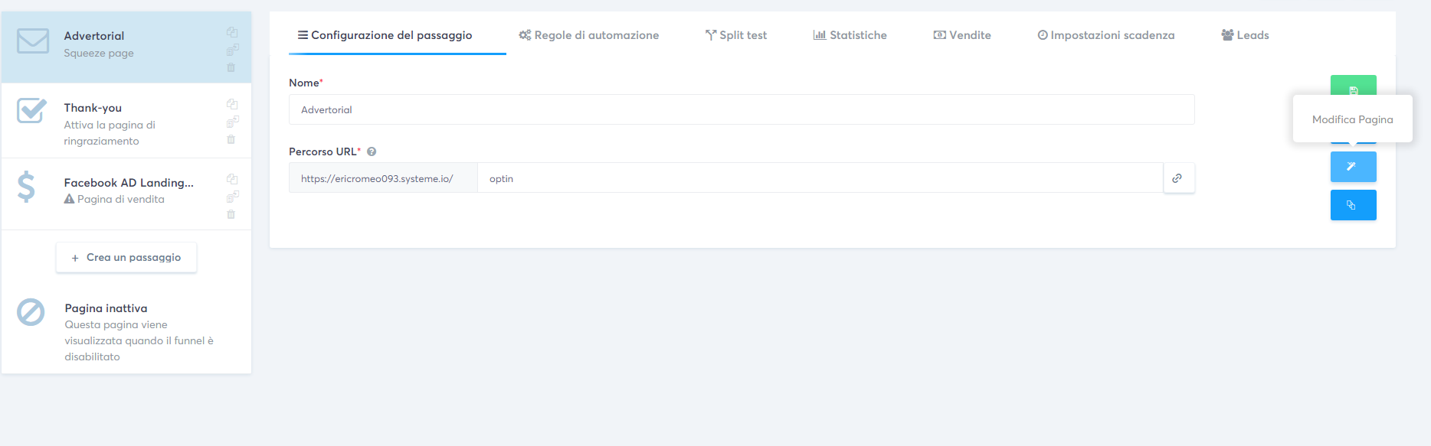
Task: Click the Percorso URL label
Action: click(325, 151)
